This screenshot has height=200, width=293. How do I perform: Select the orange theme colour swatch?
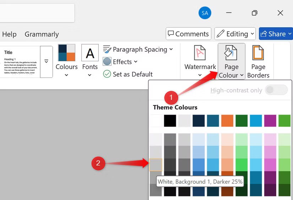227,121
